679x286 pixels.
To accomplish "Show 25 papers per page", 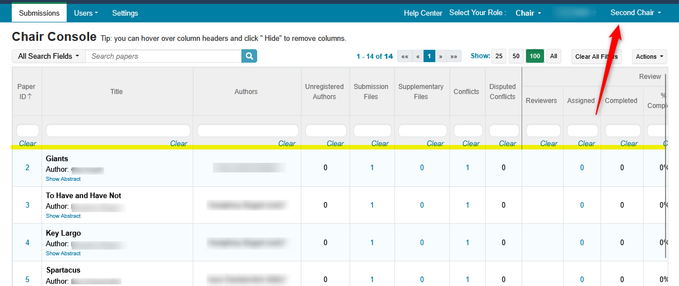I will 499,57.
